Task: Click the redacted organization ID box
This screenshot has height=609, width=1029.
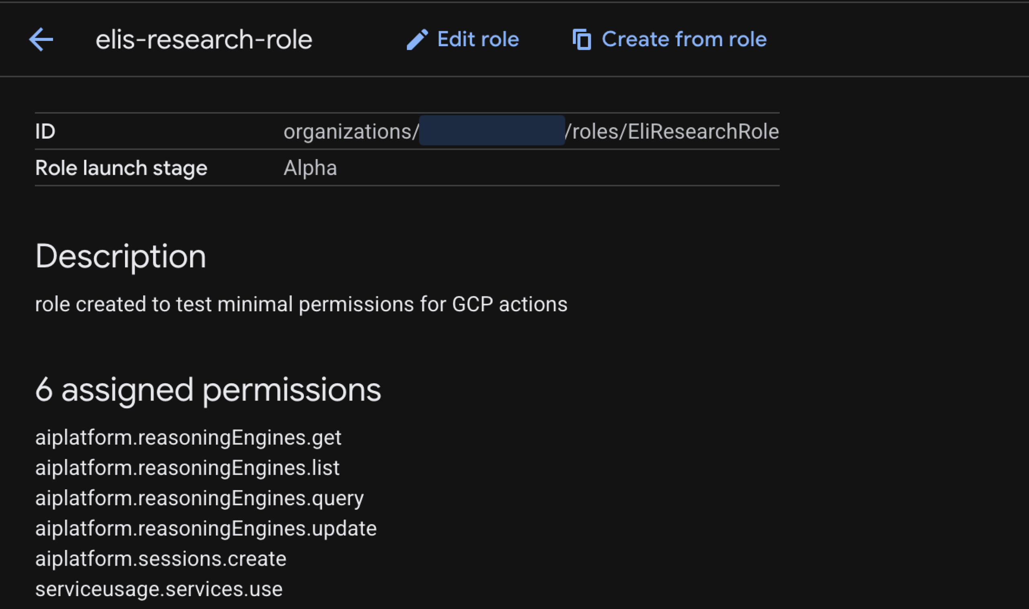Action: (x=492, y=131)
